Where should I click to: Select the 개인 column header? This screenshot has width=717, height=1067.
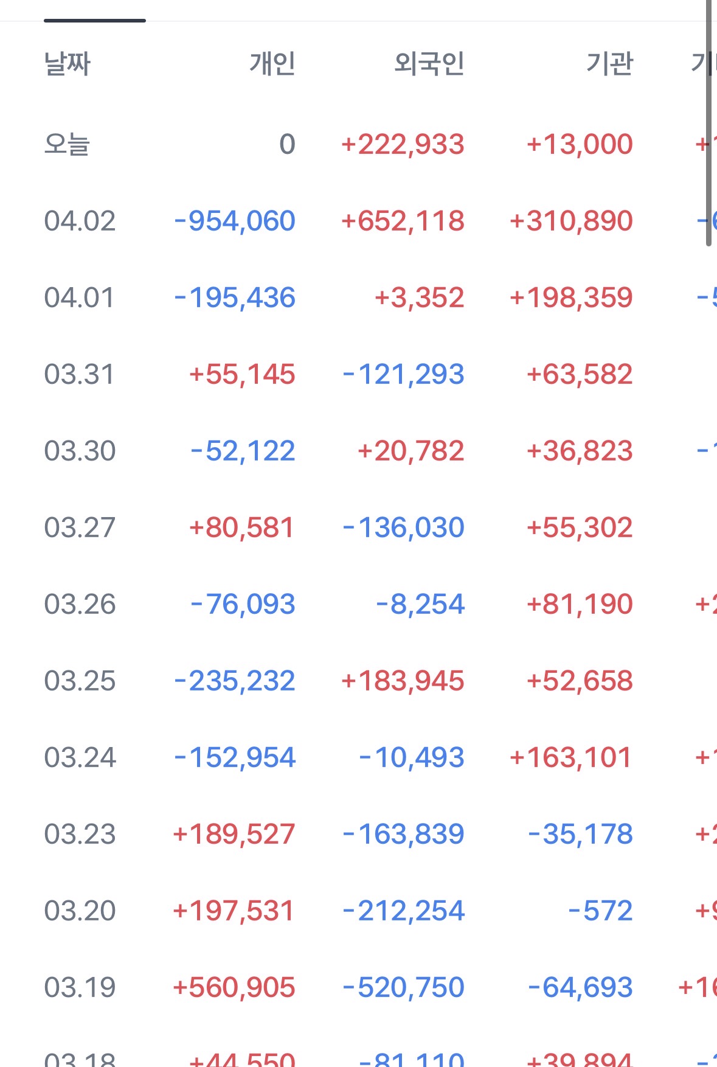coord(272,64)
